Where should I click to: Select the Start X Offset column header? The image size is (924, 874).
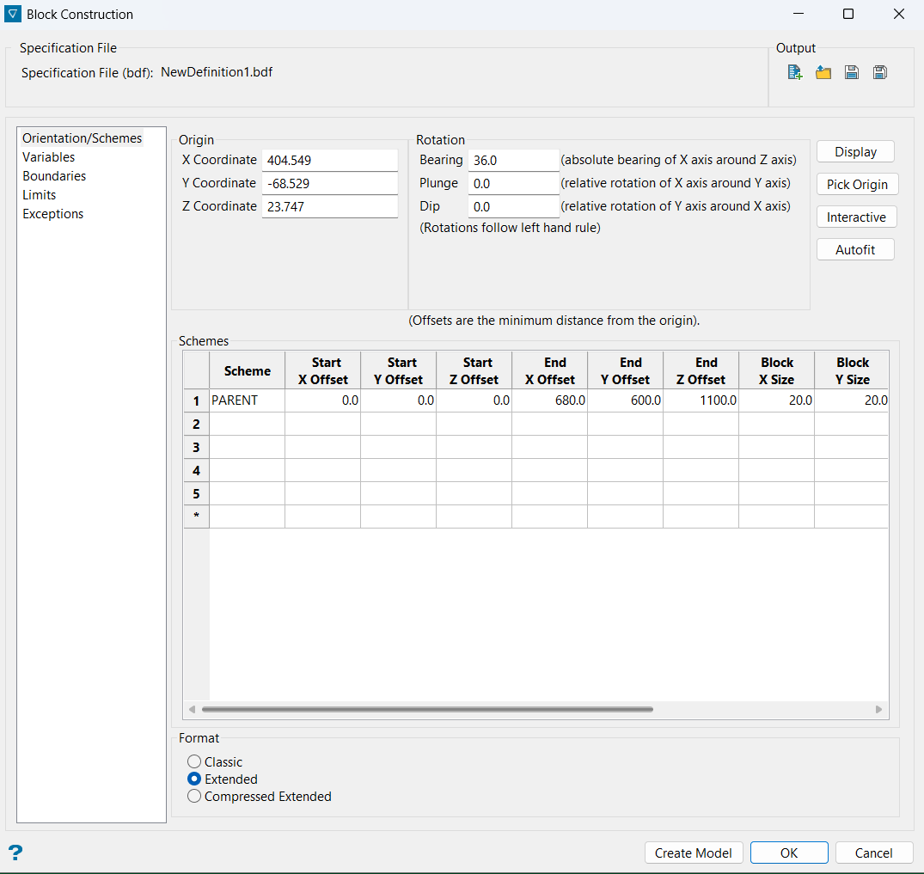coord(323,370)
